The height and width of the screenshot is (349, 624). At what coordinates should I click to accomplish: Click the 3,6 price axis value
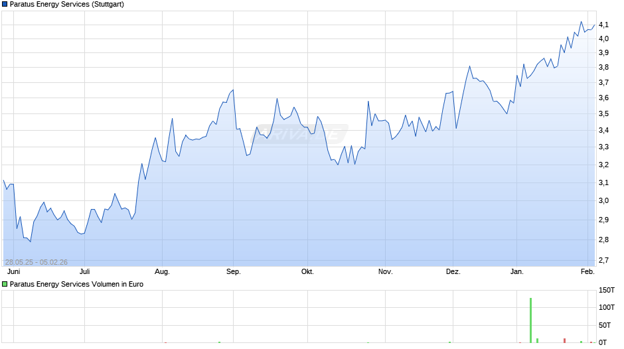603,98
